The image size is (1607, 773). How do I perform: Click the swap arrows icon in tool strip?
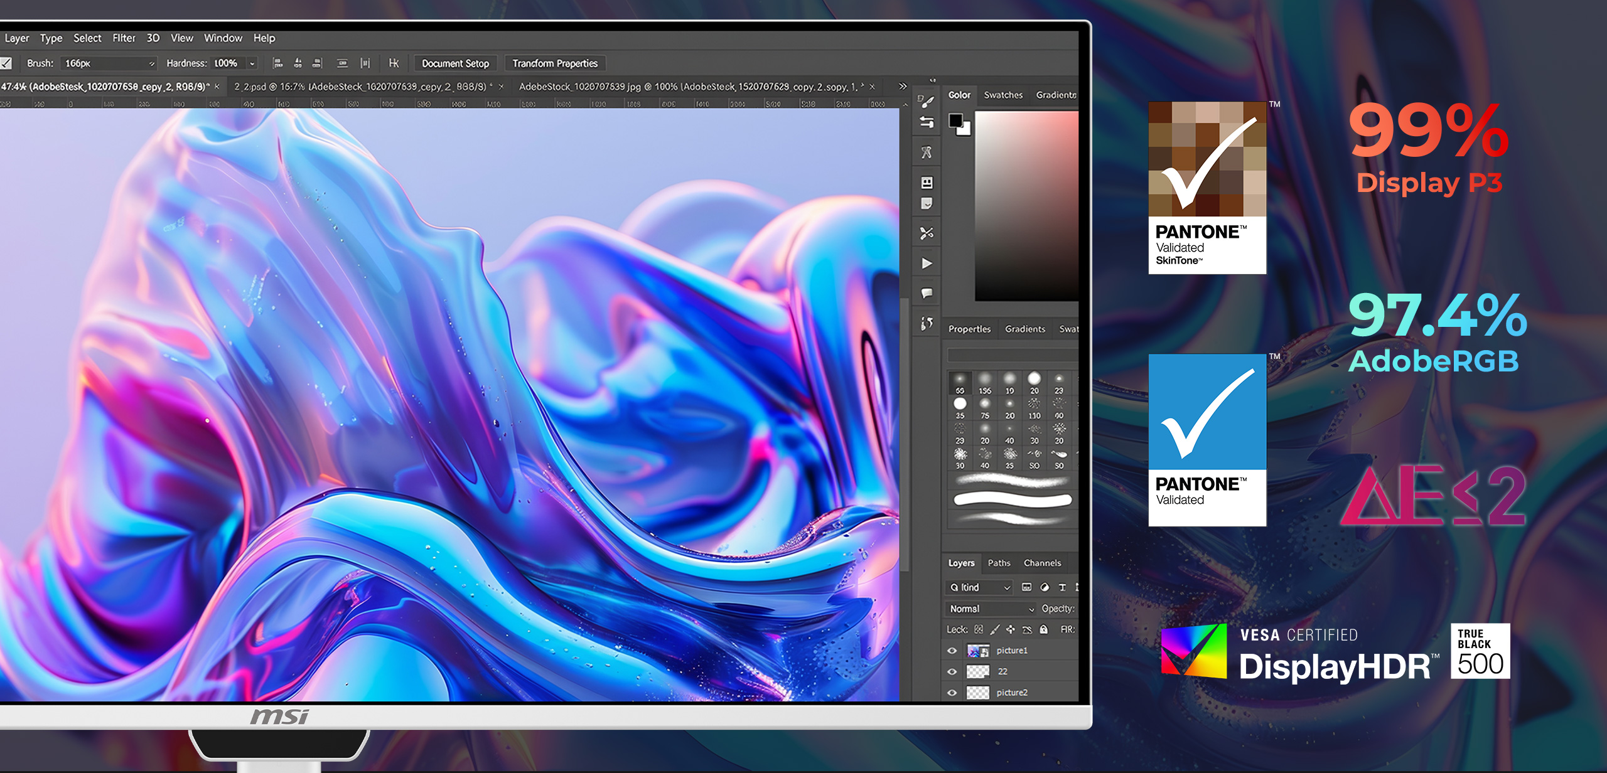[927, 122]
